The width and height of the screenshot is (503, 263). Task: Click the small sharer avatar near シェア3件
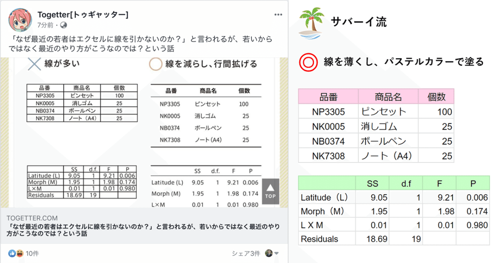pos(268,254)
